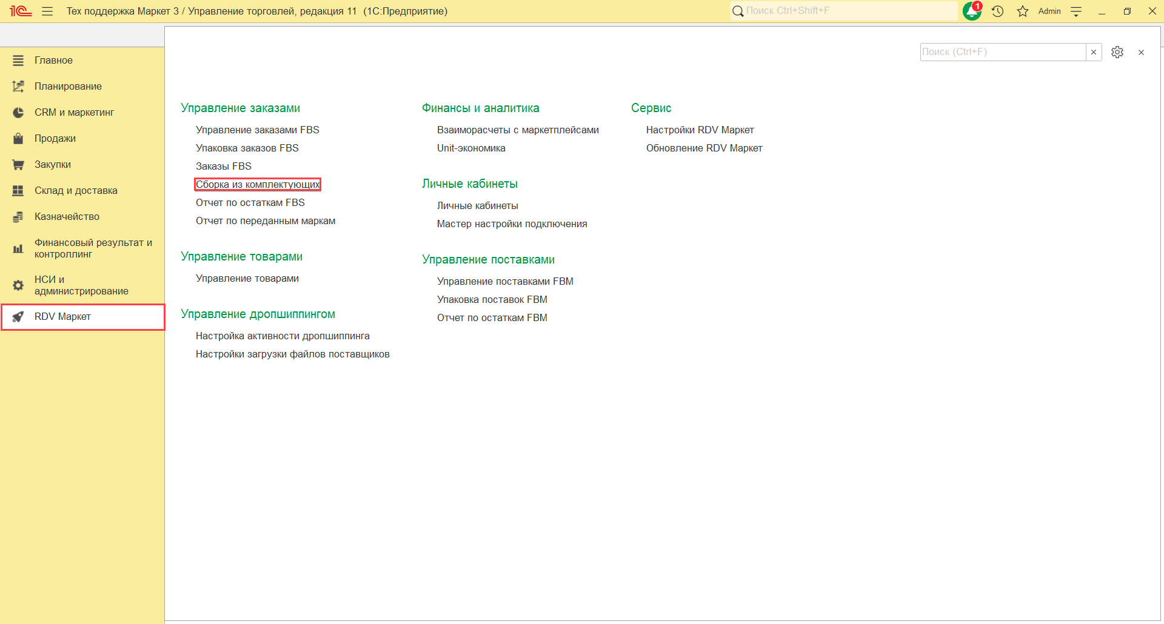The height and width of the screenshot is (624, 1164).
Task: Open Управление заказами FBS
Action: click(258, 130)
